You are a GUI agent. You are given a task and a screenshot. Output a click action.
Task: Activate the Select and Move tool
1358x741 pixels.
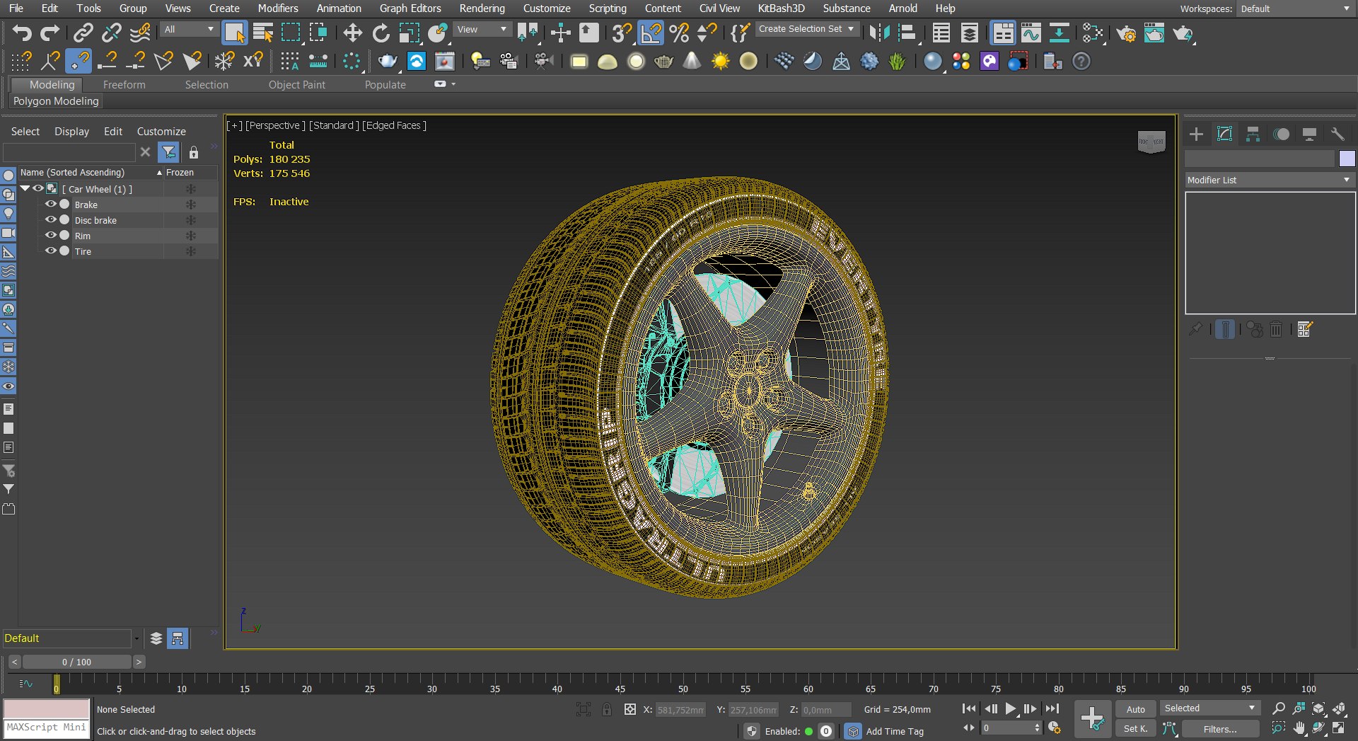point(352,33)
